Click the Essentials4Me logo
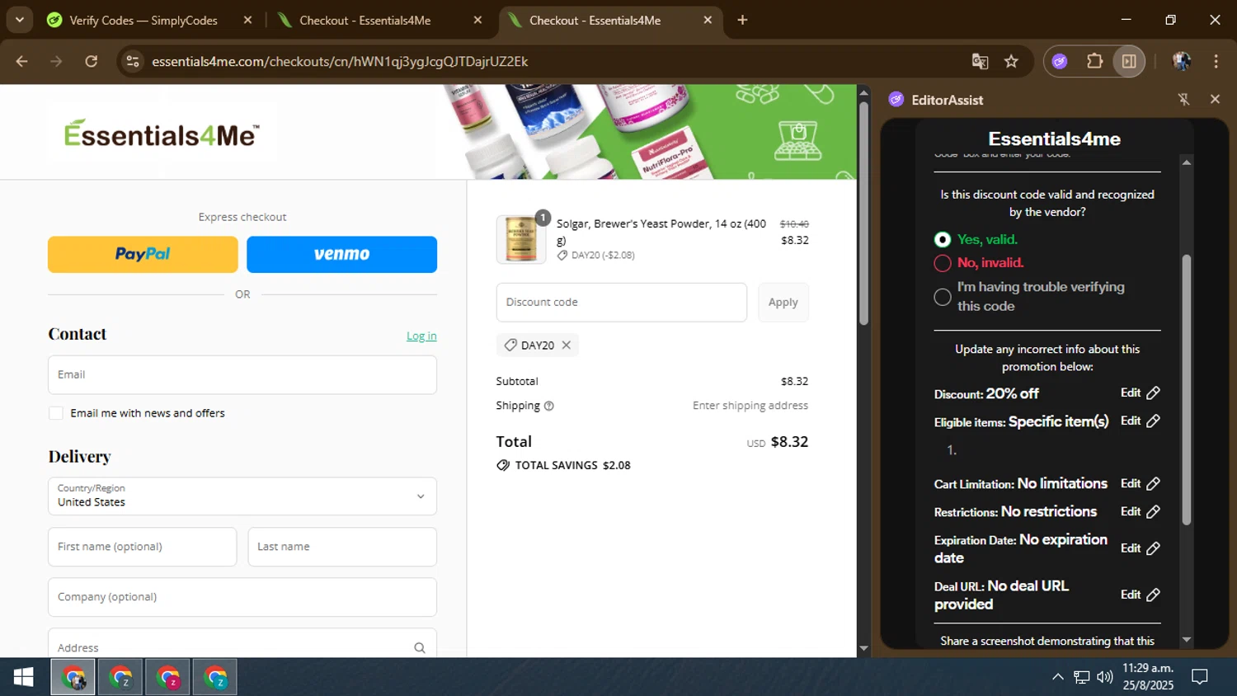This screenshot has height=696, width=1237. [x=162, y=134]
